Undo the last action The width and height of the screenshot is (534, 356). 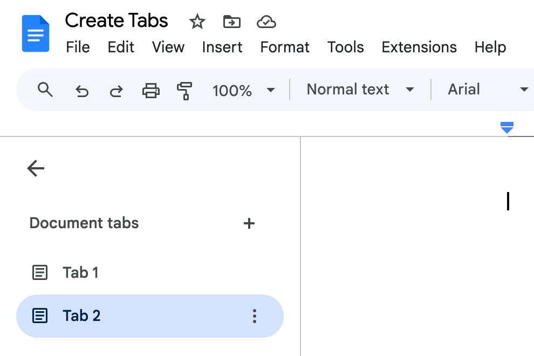(82, 91)
